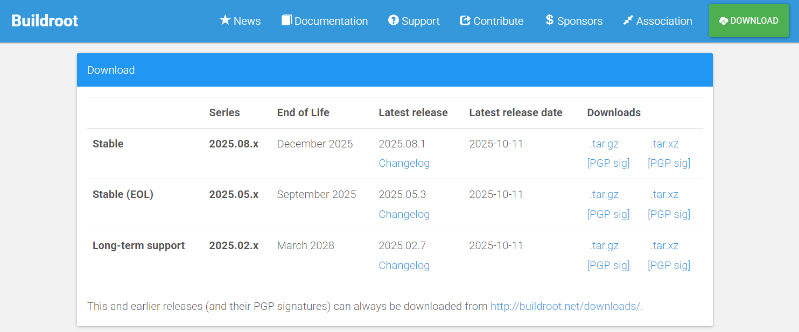The height and width of the screenshot is (332, 799).
Task: View the Sponsors page
Action: pos(574,21)
